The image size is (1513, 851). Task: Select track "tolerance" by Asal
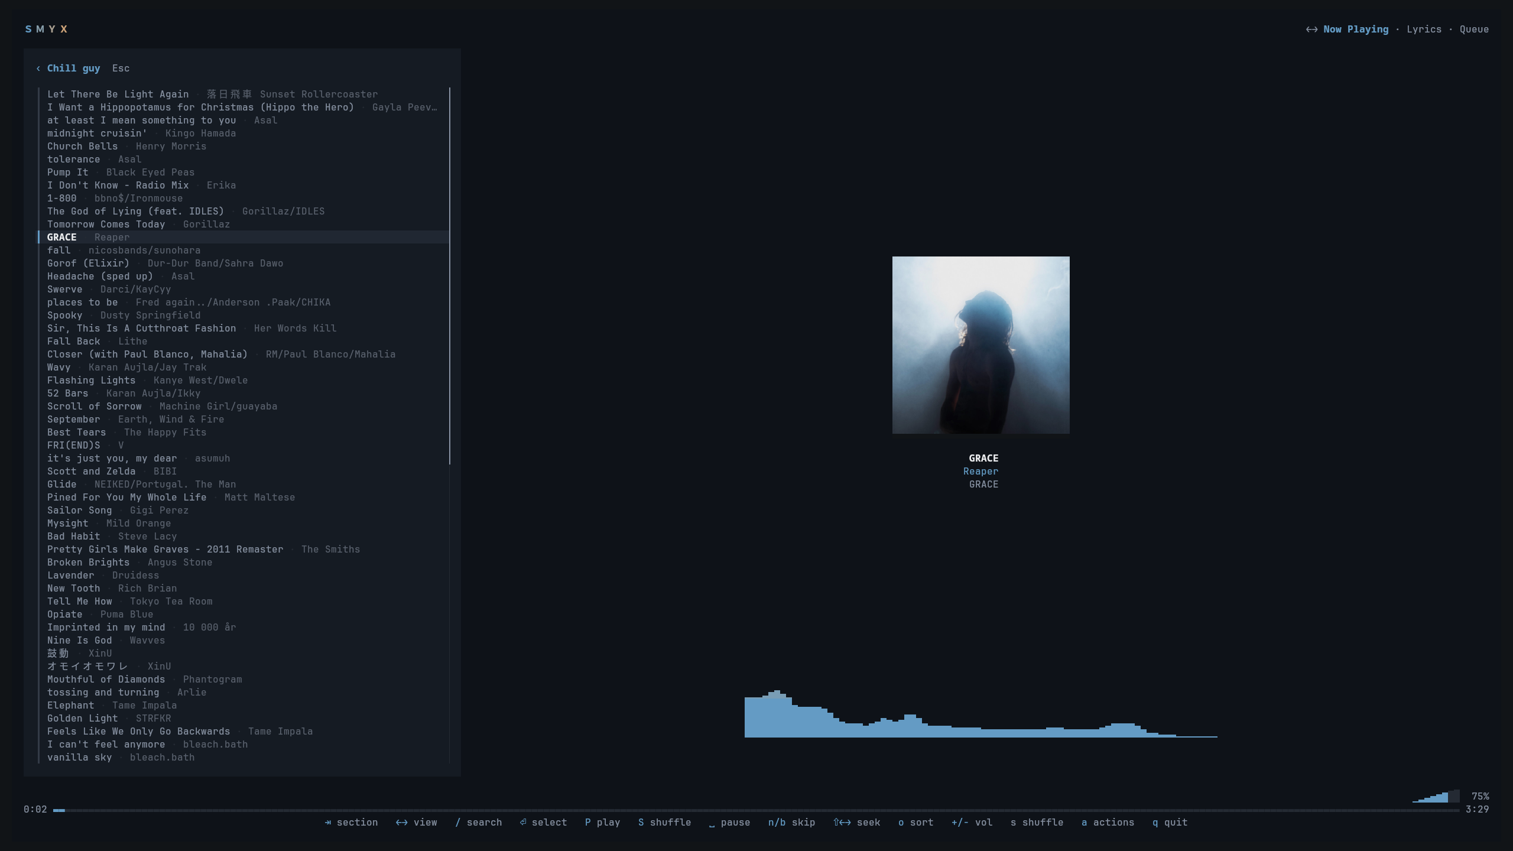coord(243,160)
